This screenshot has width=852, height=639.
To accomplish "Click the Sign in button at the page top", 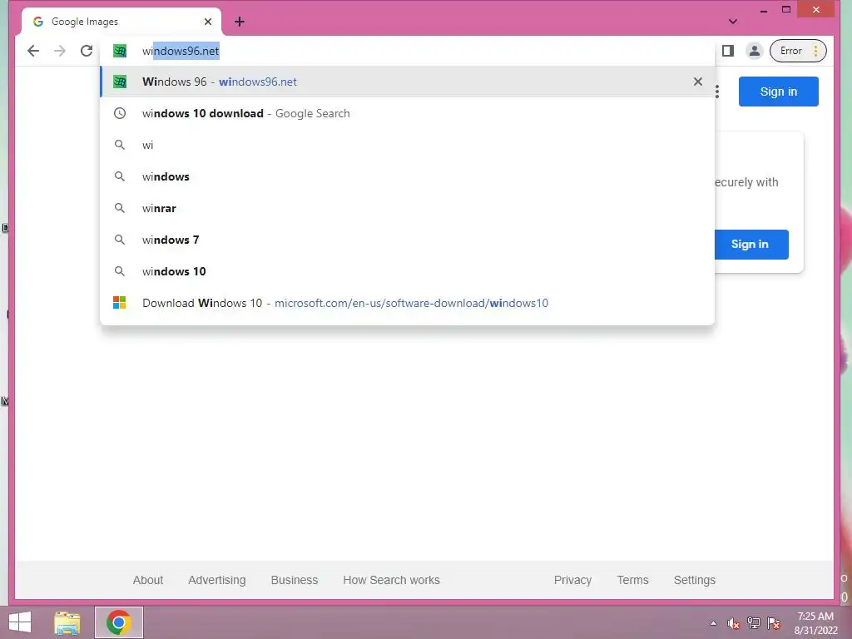I will [x=778, y=92].
